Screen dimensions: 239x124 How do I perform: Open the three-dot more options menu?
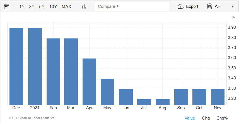(233, 6)
